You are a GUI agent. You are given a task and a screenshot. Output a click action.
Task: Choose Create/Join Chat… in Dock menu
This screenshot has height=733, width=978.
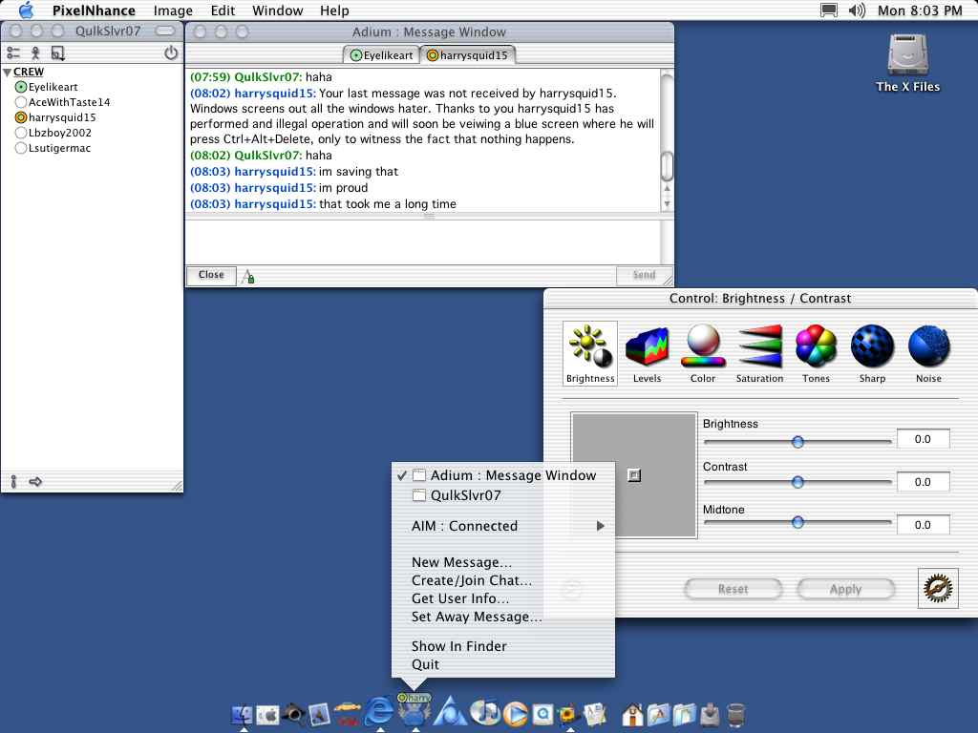coord(472,580)
